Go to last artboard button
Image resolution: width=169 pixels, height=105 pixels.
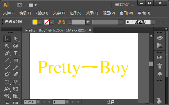[x=78, y=102]
